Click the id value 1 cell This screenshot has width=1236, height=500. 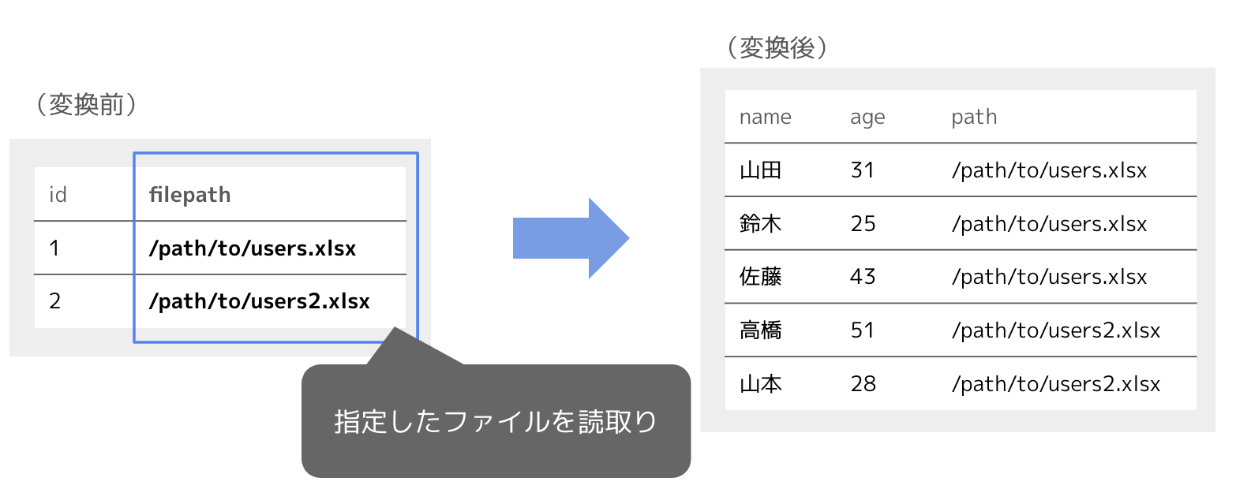[54, 248]
